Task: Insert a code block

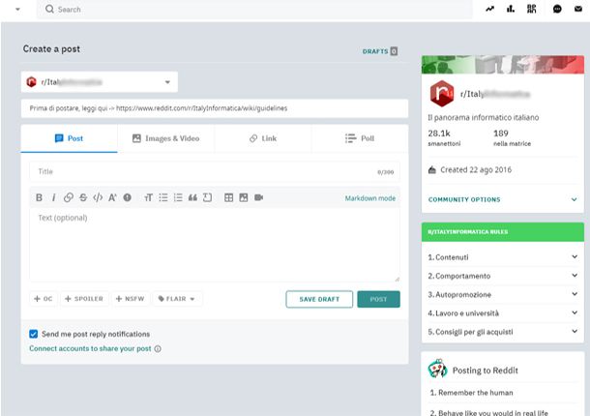Action: click(x=207, y=197)
